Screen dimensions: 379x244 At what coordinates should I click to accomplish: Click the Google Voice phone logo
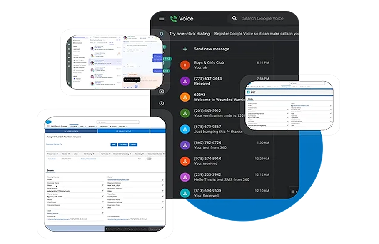173,19
